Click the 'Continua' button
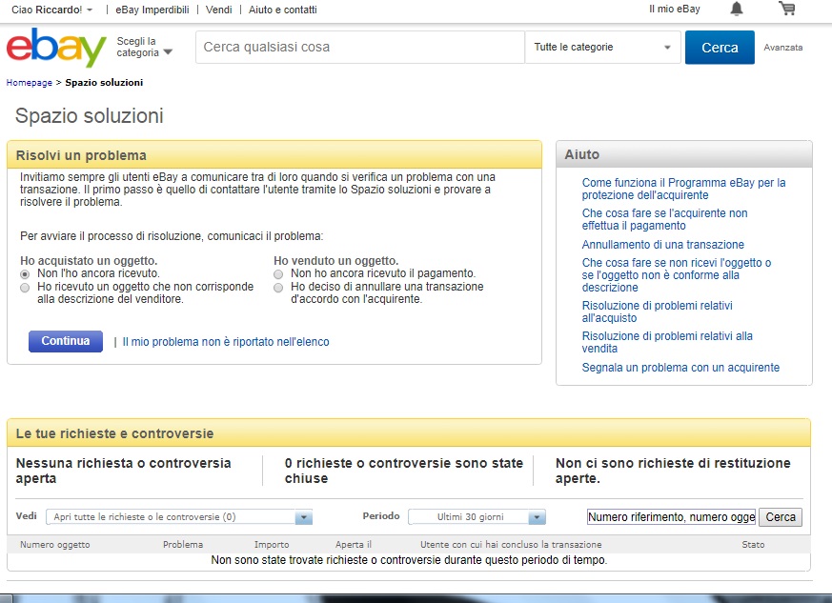The width and height of the screenshot is (832, 603). coord(66,341)
